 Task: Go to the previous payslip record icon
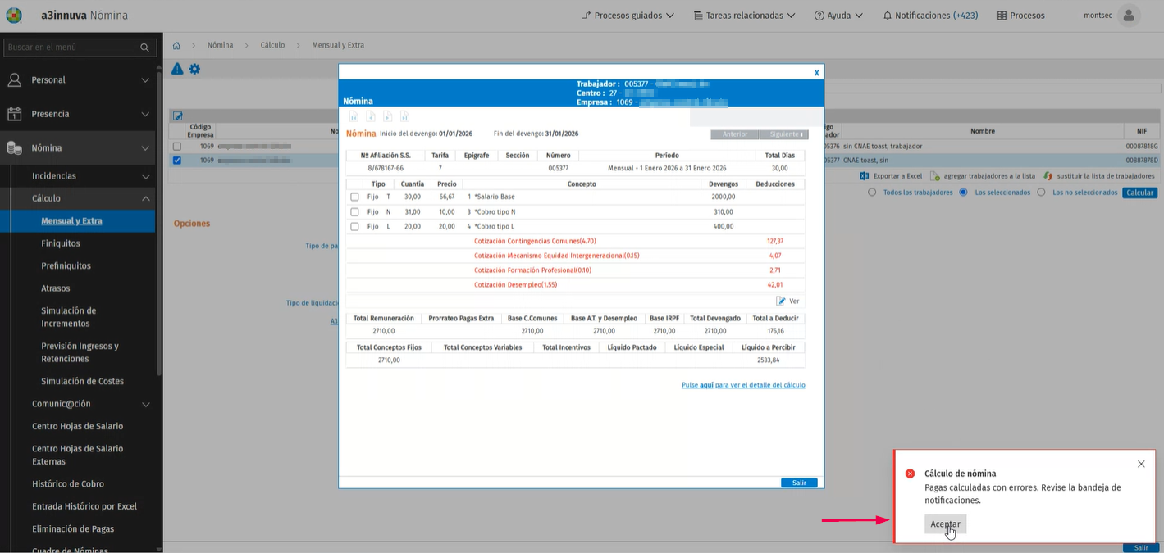[371, 117]
